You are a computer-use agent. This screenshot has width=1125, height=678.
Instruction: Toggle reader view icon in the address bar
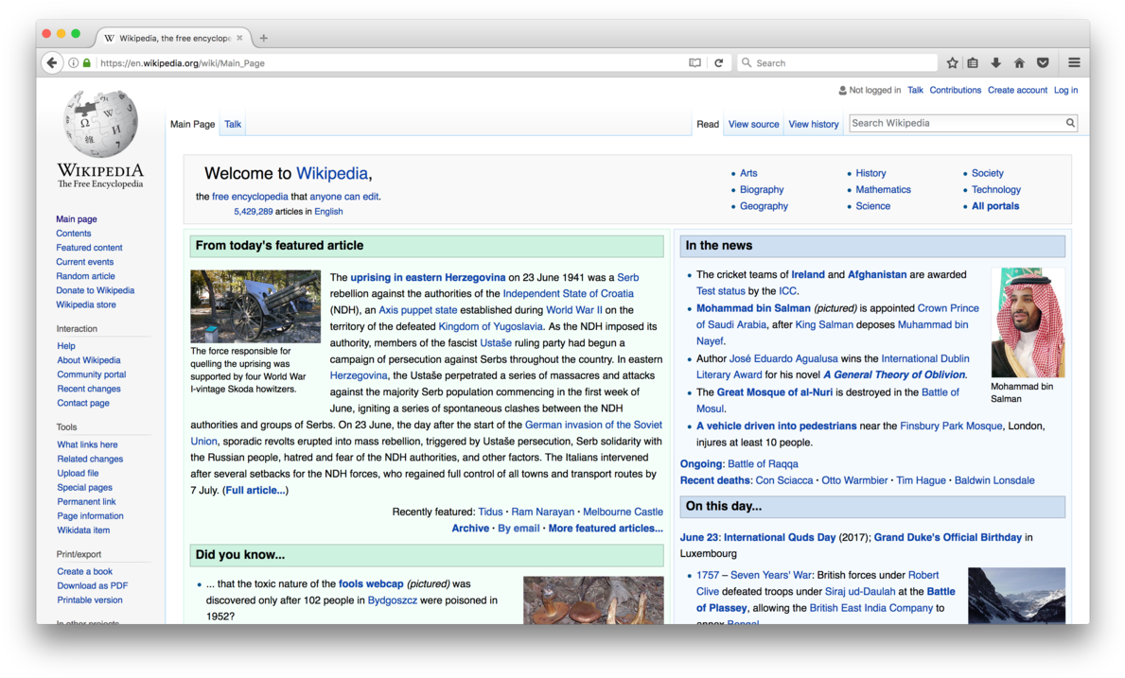[x=694, y=63]
